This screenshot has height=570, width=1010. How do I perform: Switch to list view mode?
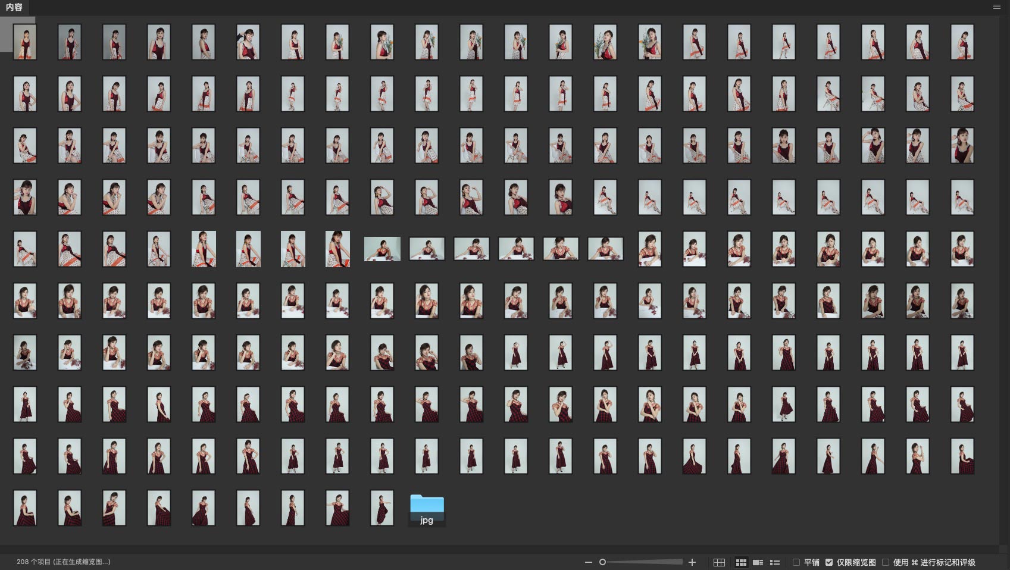click(775, 562)
